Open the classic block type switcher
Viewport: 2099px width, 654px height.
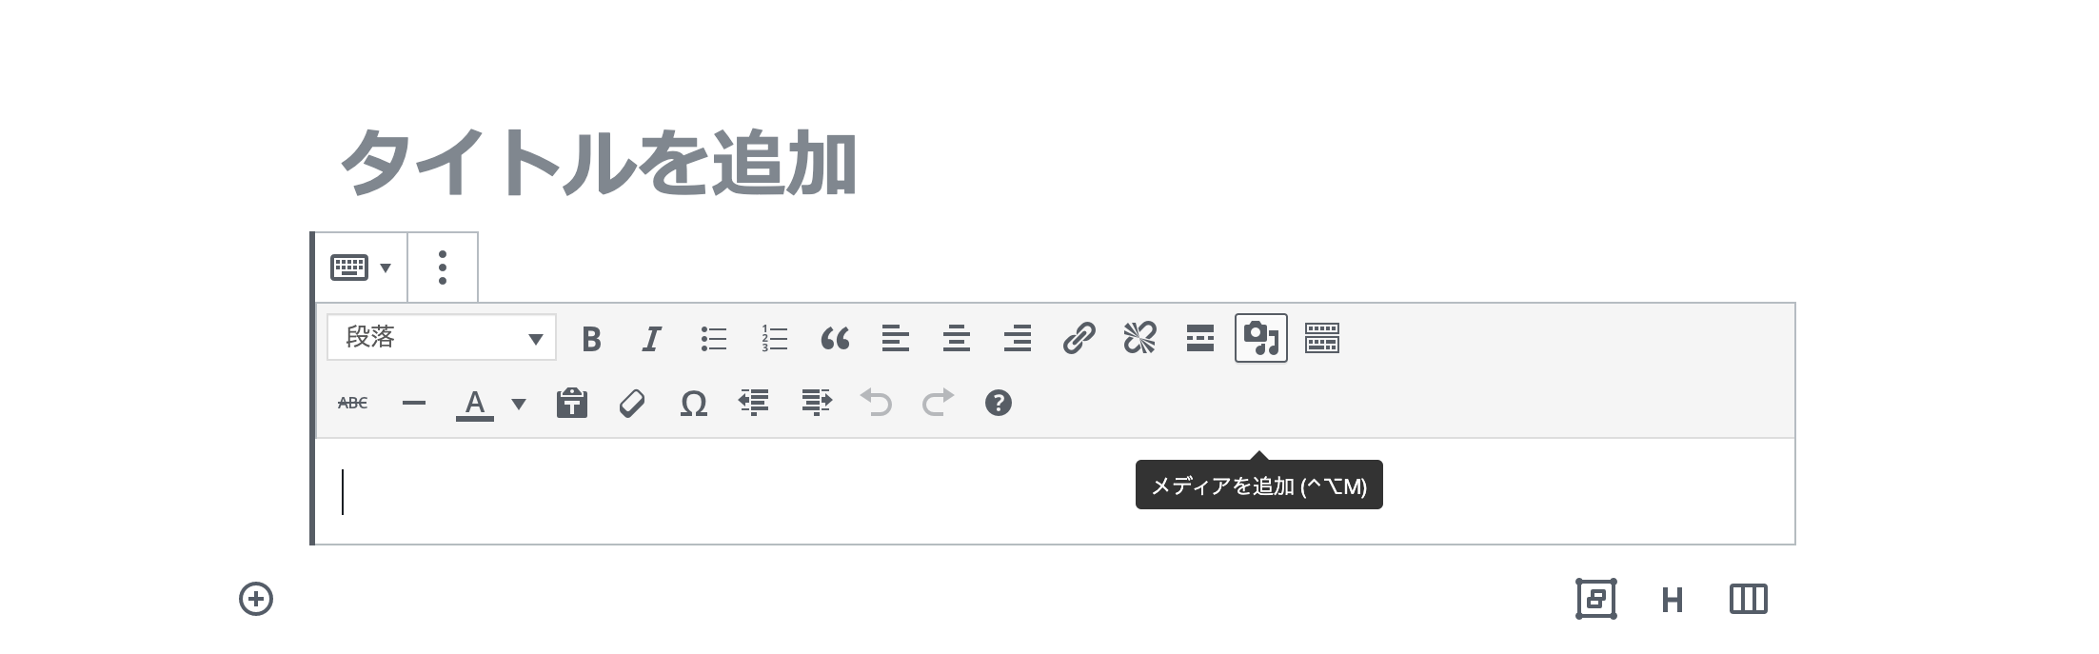pyautogui.click(x=360, y=268)
